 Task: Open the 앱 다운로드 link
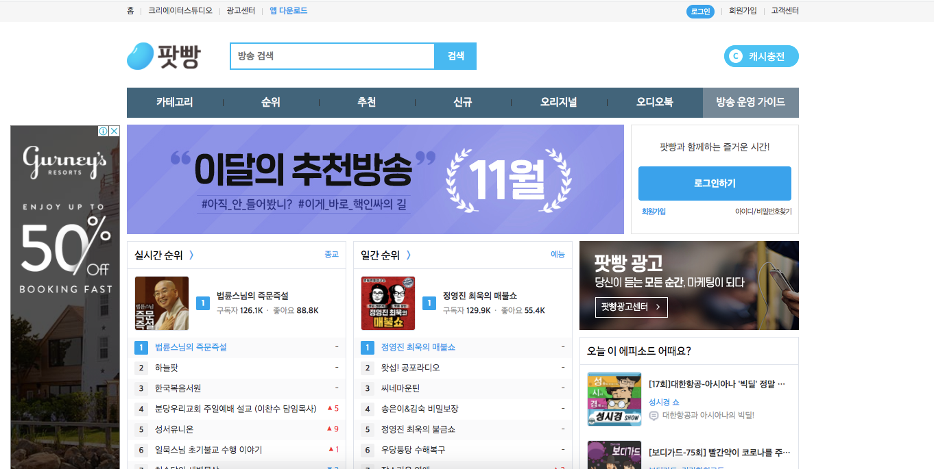[x=287, y=10]
